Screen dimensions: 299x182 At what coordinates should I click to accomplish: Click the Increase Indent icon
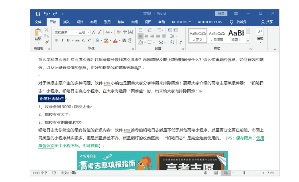point(176,30)
